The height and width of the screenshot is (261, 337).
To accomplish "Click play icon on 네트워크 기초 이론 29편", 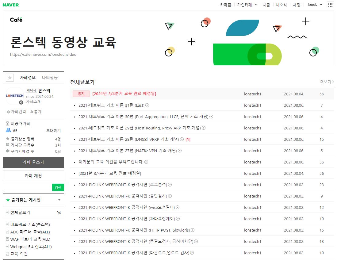I will [x=204, y=128].
